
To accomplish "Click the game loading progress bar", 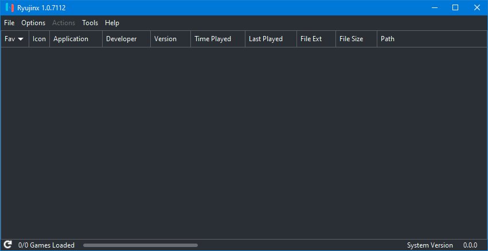I will [140, 245].
